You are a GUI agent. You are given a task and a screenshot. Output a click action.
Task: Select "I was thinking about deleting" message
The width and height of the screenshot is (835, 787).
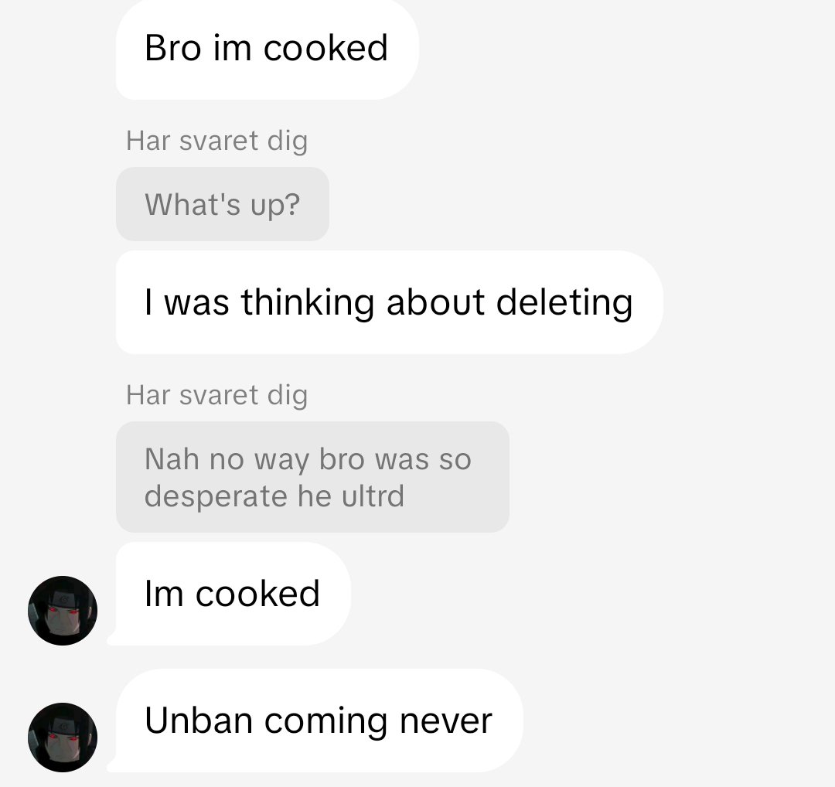coord(389,302)
